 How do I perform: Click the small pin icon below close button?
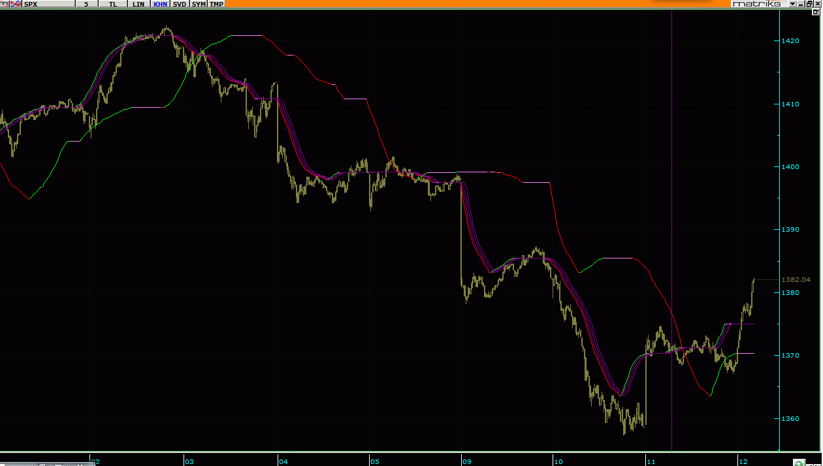coord(816,12)
